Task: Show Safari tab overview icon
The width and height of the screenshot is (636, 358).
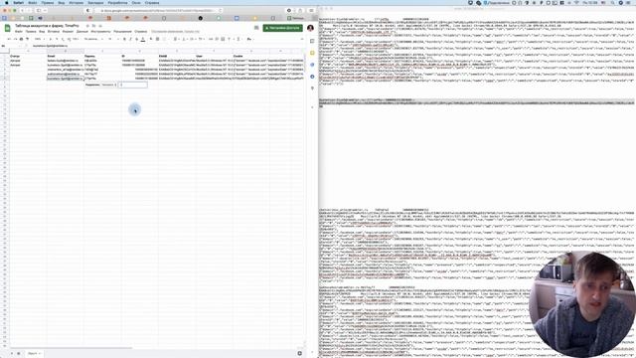Action: click(x=311, y=10)
